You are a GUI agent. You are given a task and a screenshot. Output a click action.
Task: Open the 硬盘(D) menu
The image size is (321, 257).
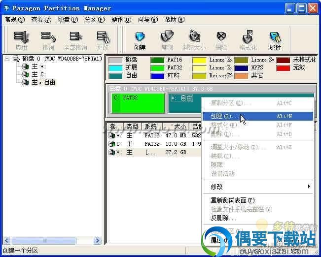point(68,20)
